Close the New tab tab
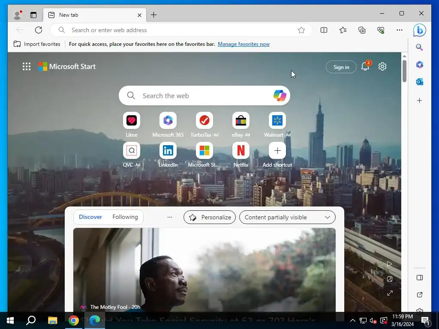 139,15
